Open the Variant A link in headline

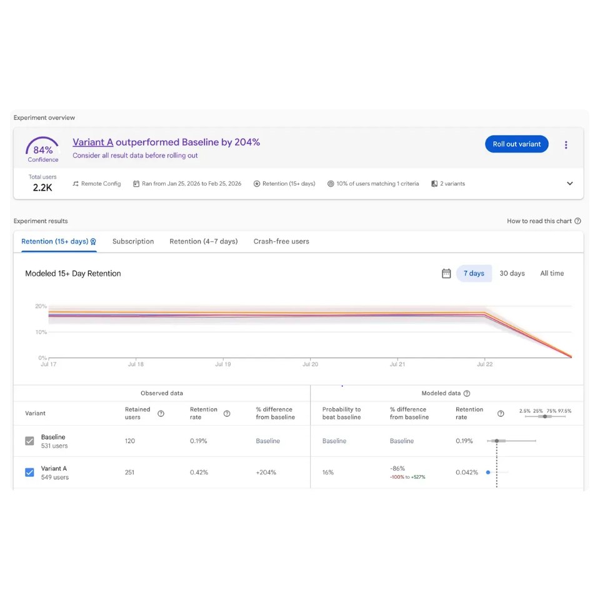pos(93,142)
